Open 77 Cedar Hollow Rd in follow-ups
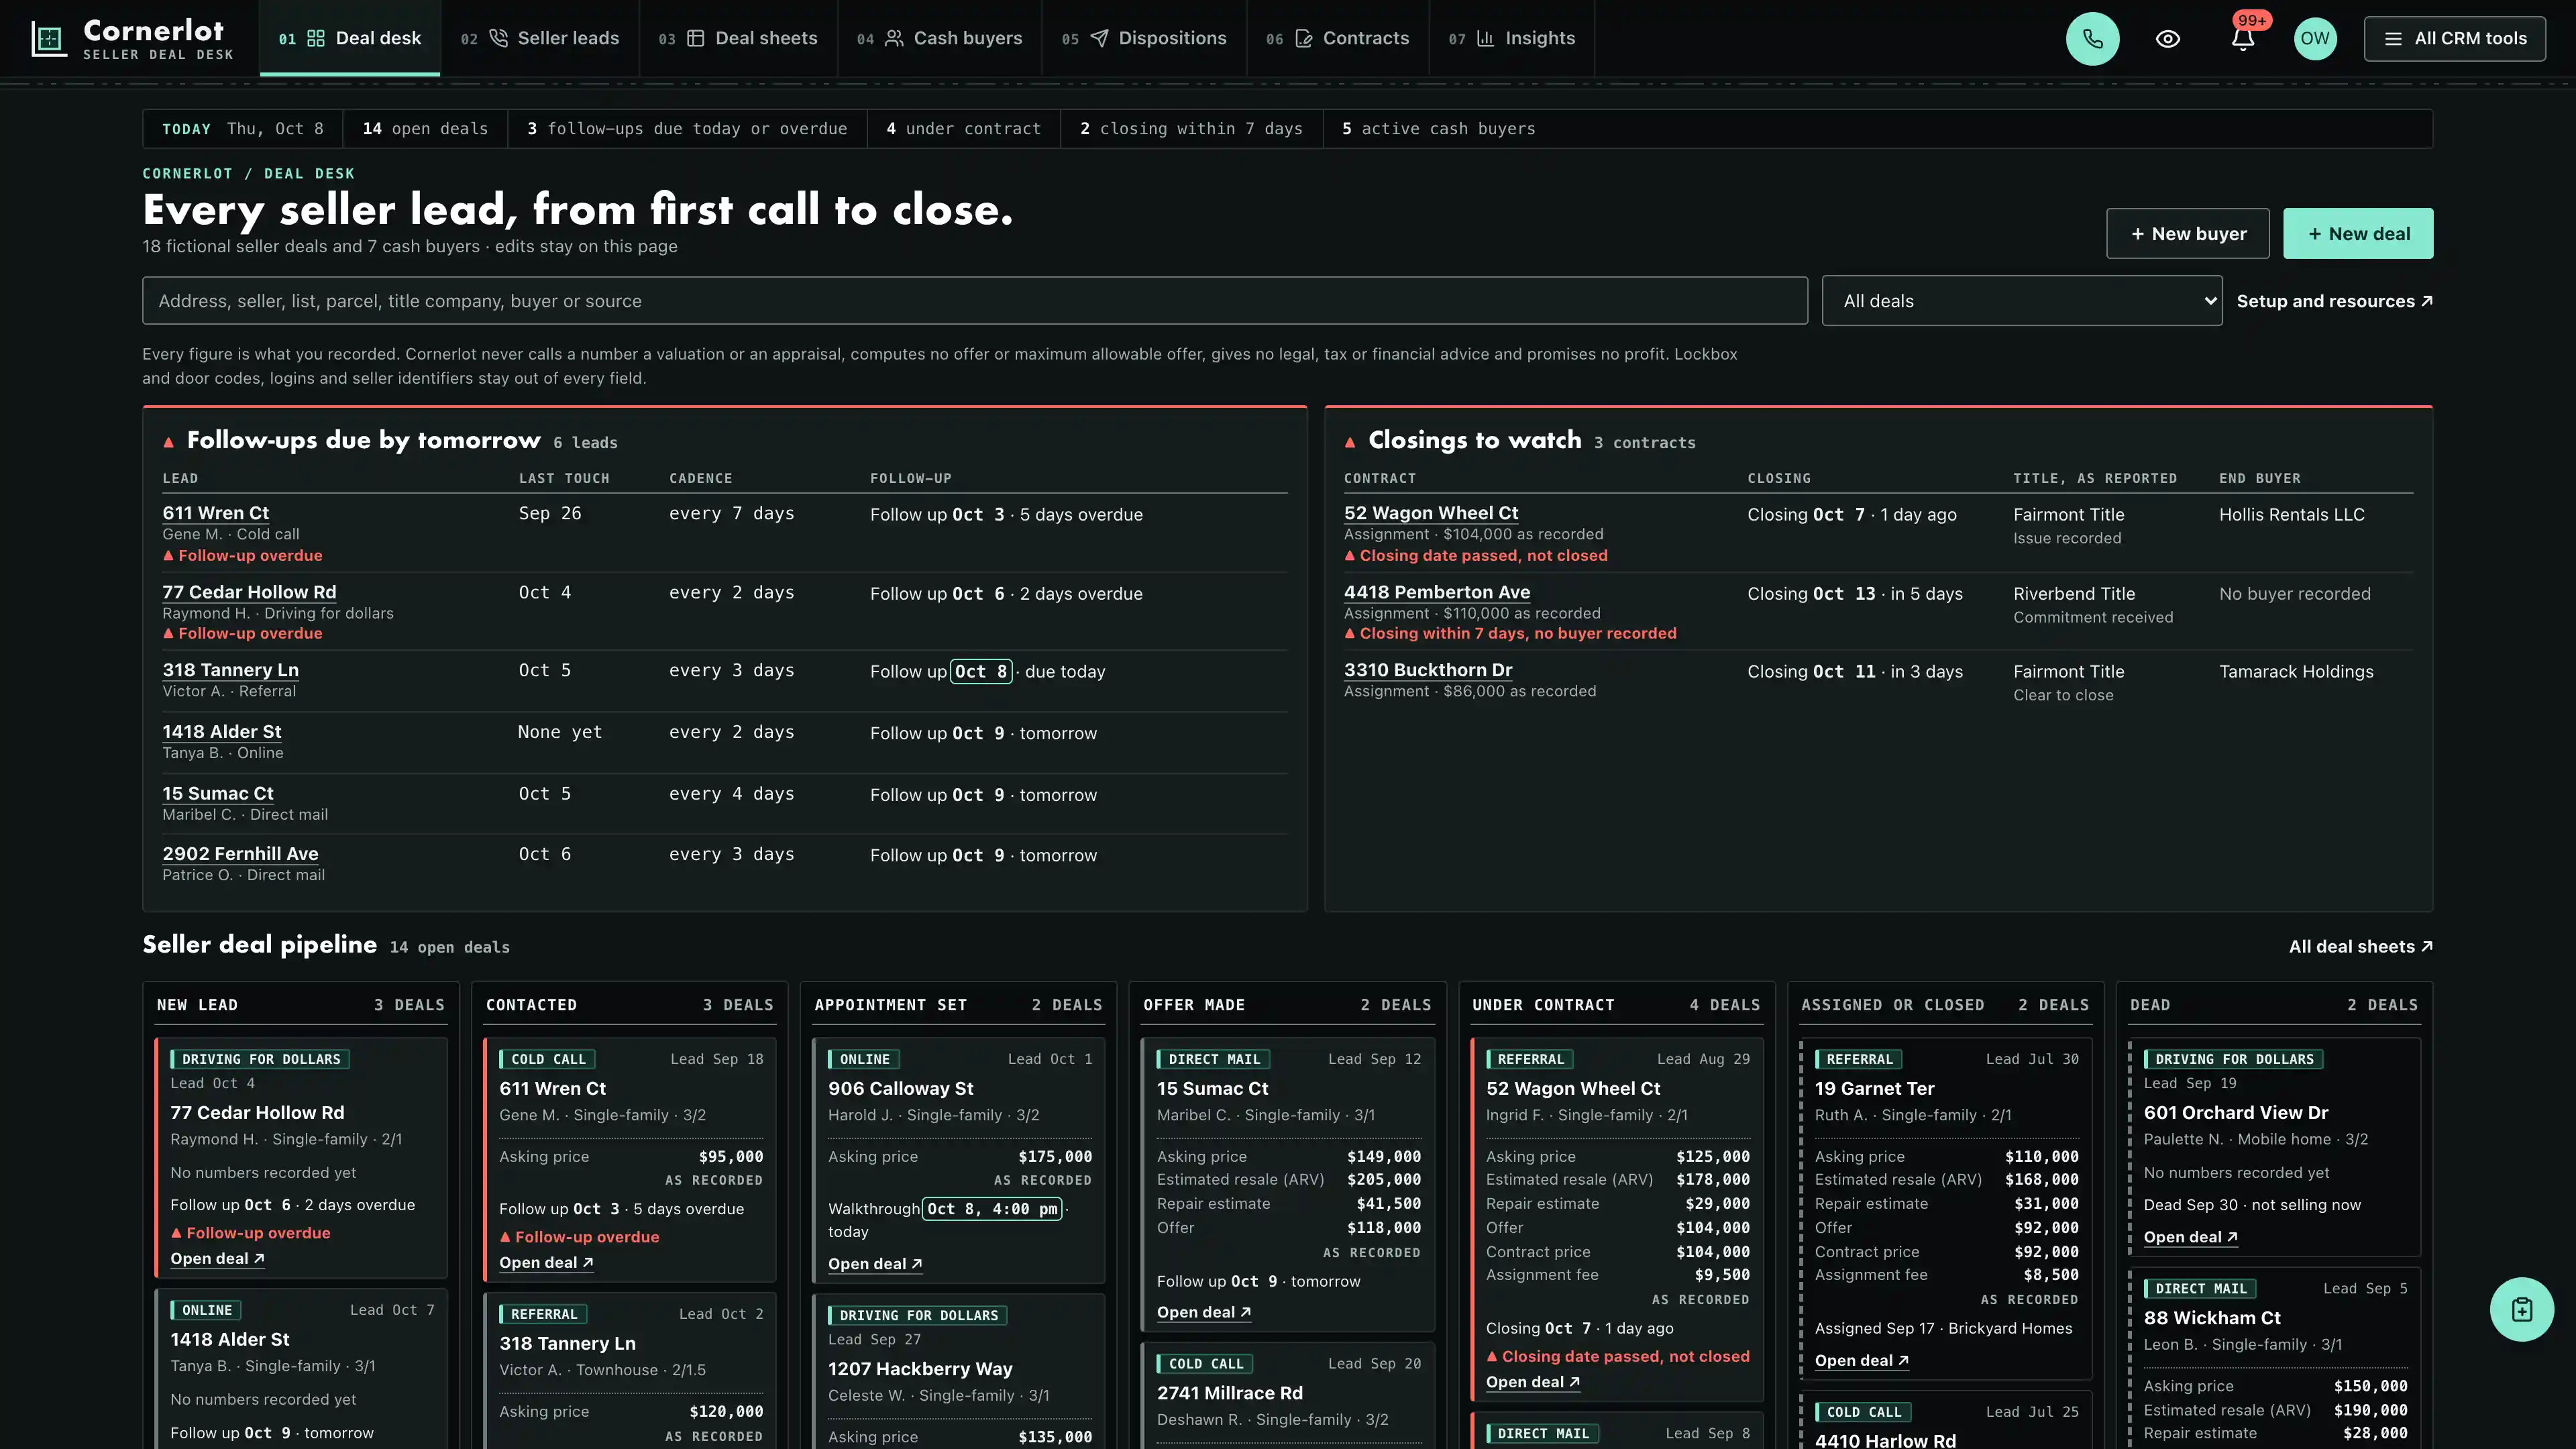 pyautogui.click(x=249, y=592)
